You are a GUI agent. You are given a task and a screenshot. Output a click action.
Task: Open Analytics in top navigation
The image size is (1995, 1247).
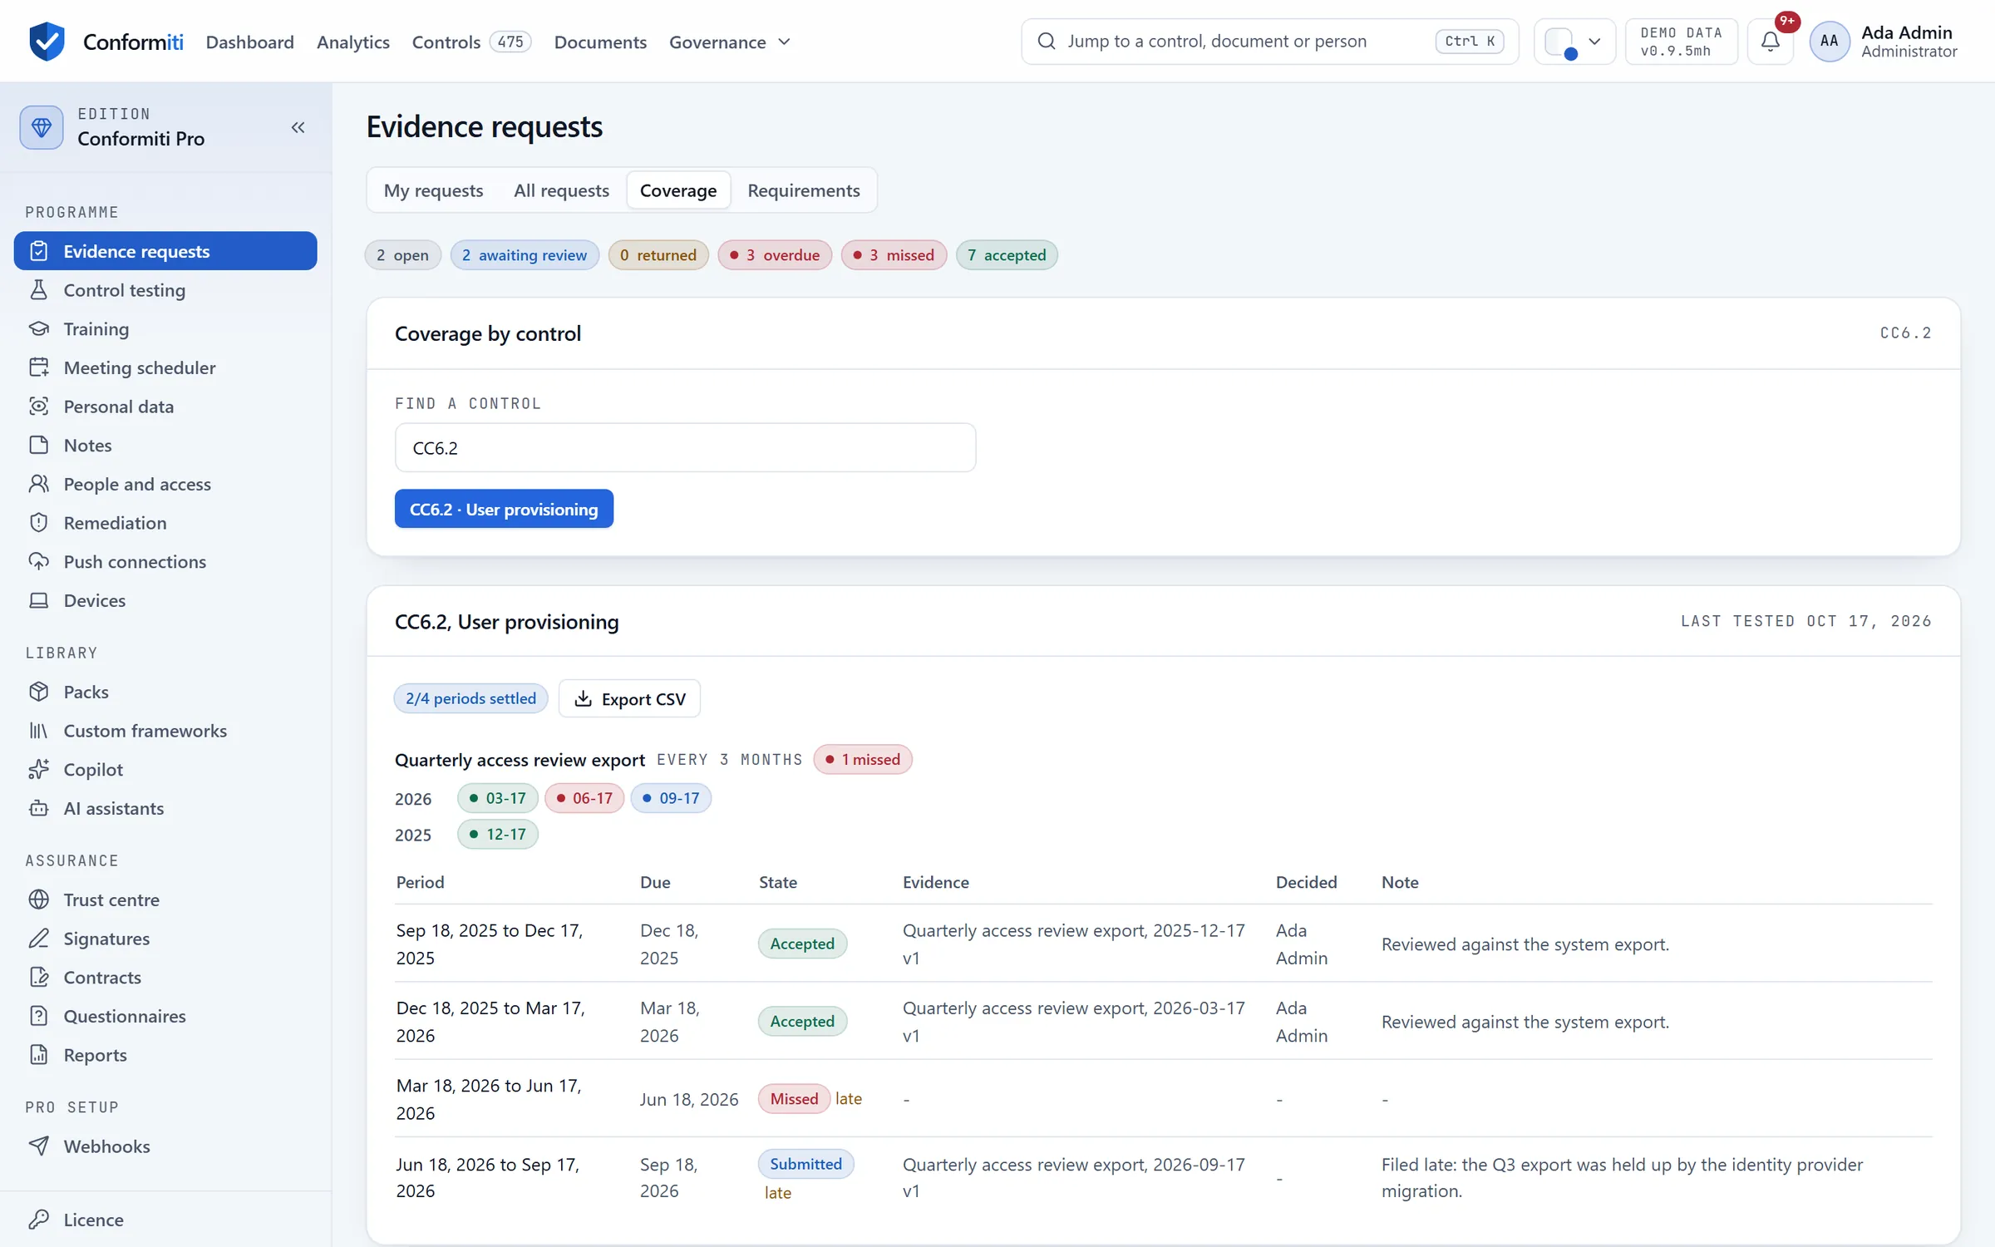353,42
